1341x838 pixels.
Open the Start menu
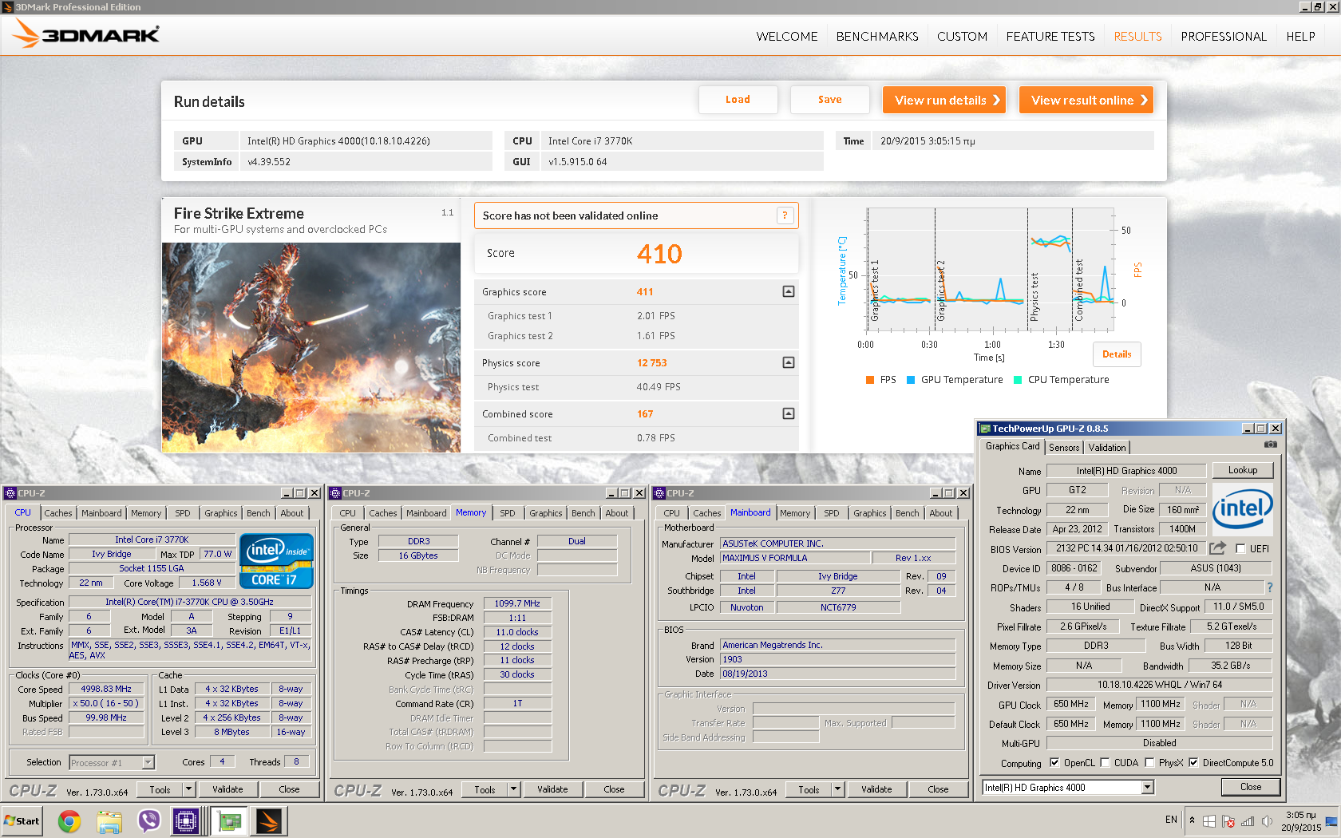22,820
